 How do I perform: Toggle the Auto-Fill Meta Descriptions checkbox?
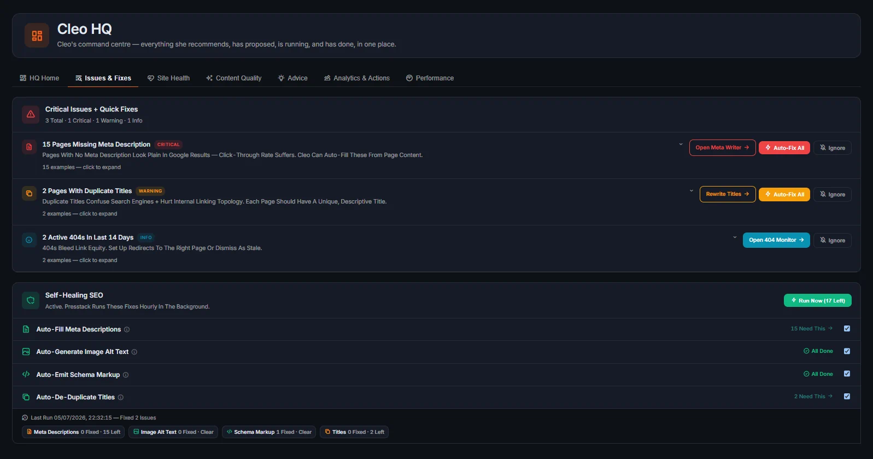[x=847, y=329]
